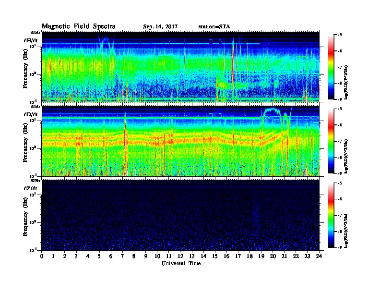Click the "-6" value on the dZ/dt color bar
Viewport: 380px width, 294px height.
(340, 199)
